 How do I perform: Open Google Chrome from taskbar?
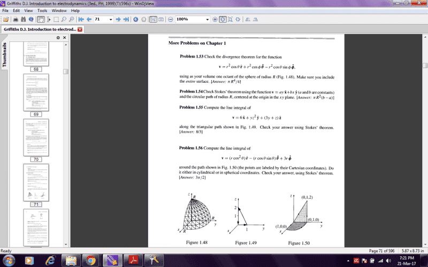pos(90,261)
